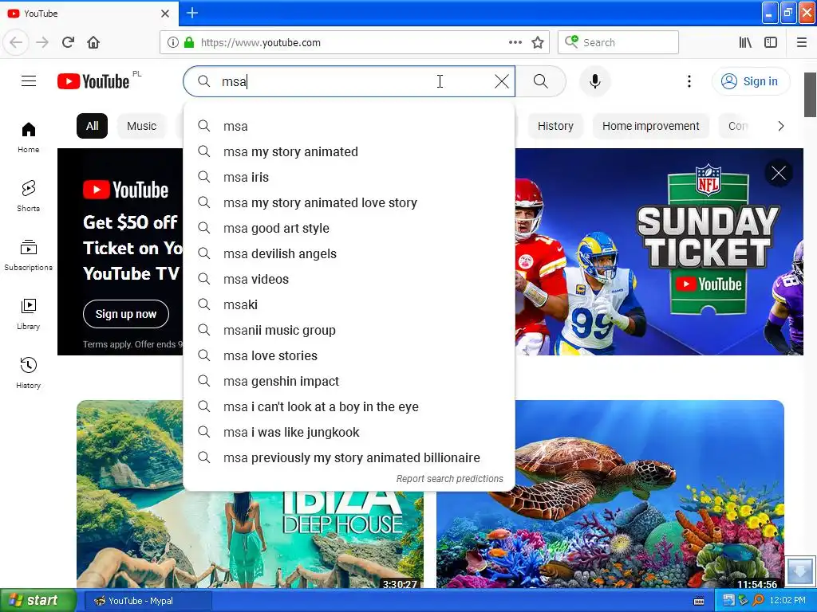Screen dimensions: 817x612
Task: Choose suggestion 'msa devilish angels'
Action: pos(349,253)
